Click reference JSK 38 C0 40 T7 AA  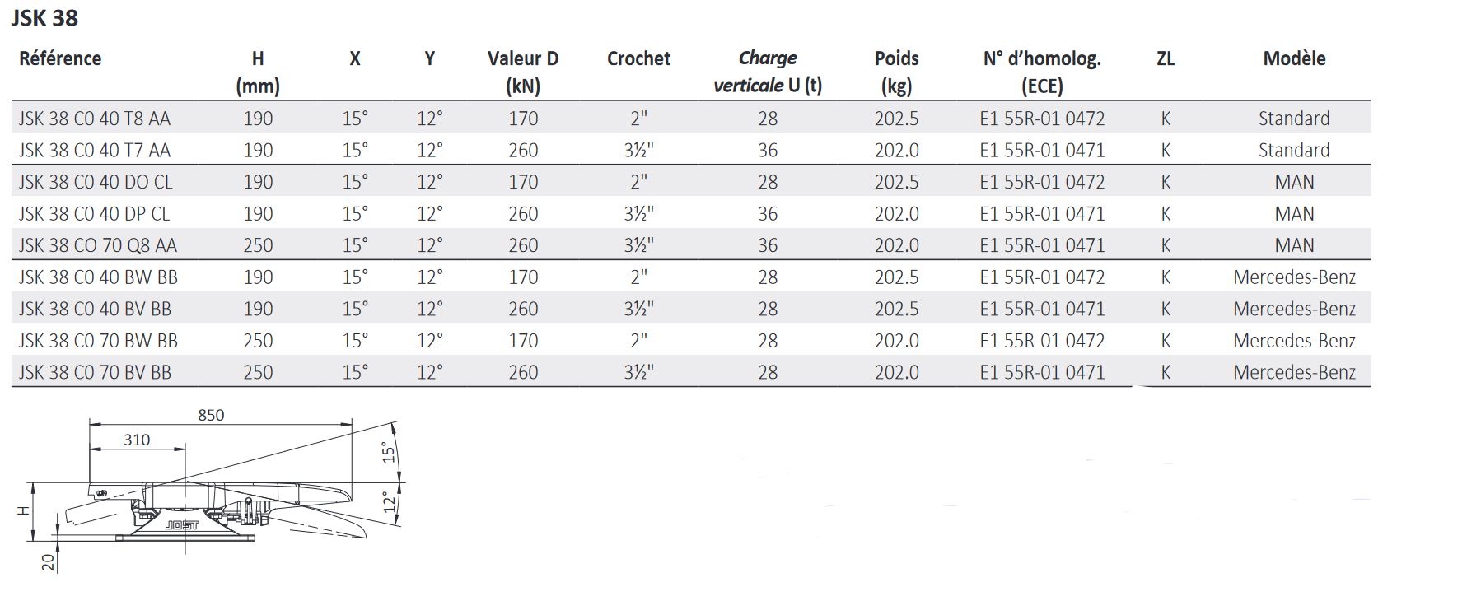[x=95, y=151]
